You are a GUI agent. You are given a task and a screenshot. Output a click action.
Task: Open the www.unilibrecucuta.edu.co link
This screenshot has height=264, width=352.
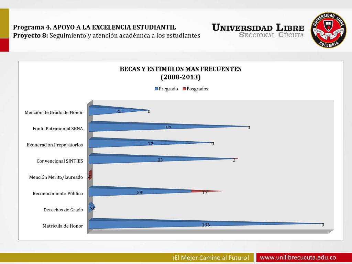pyautogui.click(x=298, y=257)
